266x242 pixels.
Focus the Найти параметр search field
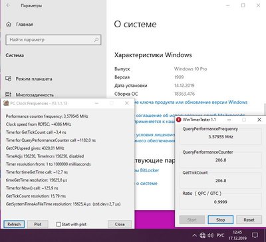click(x=53, y=40)
